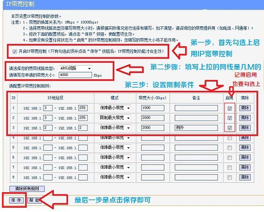Click the bandwidth size field for rule 7
This screenshot has height=212, width=264.
point(153,168)
